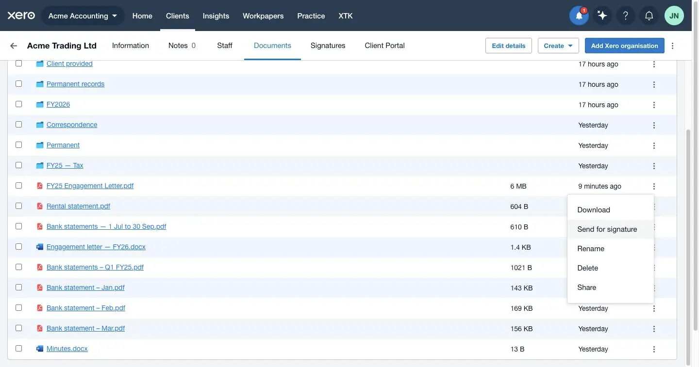Open XTK in the top navigation
This screenshot has width=699, height=367.
point(346,16)
